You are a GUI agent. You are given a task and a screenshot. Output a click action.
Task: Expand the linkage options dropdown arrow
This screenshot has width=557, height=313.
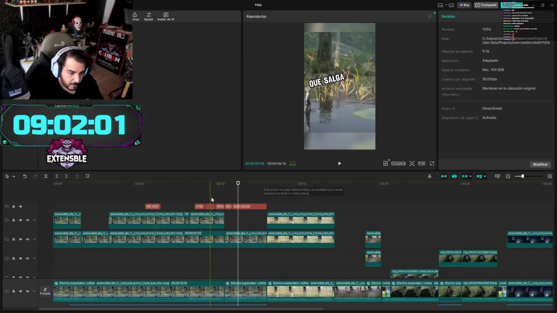tap(471, 176)
